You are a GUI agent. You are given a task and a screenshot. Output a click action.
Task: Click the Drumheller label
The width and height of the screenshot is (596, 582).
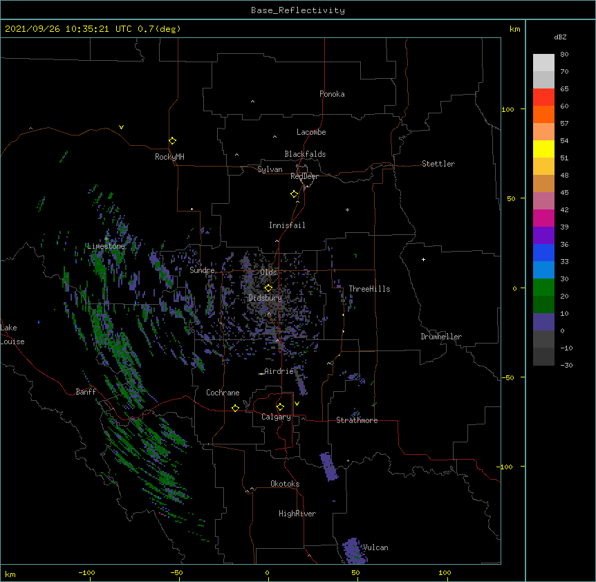point(441,337)
